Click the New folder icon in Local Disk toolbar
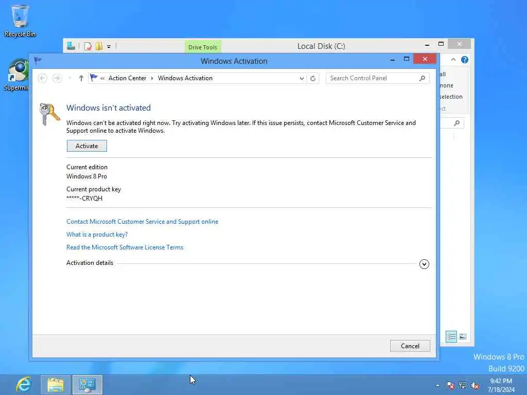The width and height of the screenshot is (527, 395). [99, 46]
